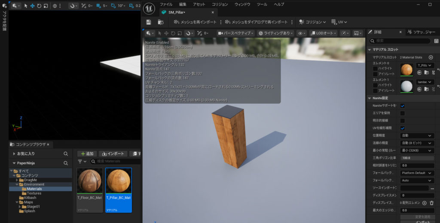Click the Element 0 wood material swatch
440x223 pixels.
pyautogui.click(x=406, y=69)
